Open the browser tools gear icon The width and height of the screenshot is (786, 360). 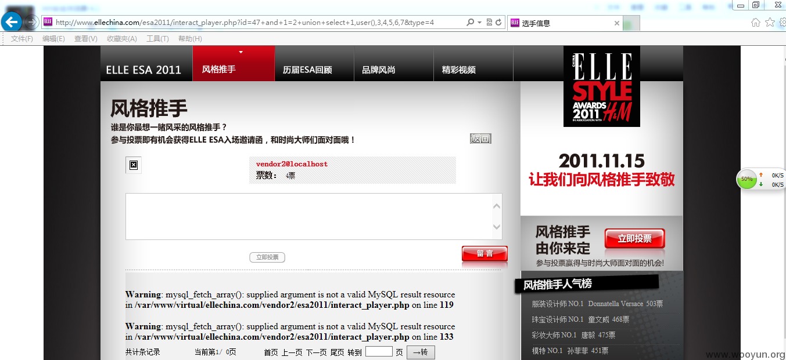(783, 23)
